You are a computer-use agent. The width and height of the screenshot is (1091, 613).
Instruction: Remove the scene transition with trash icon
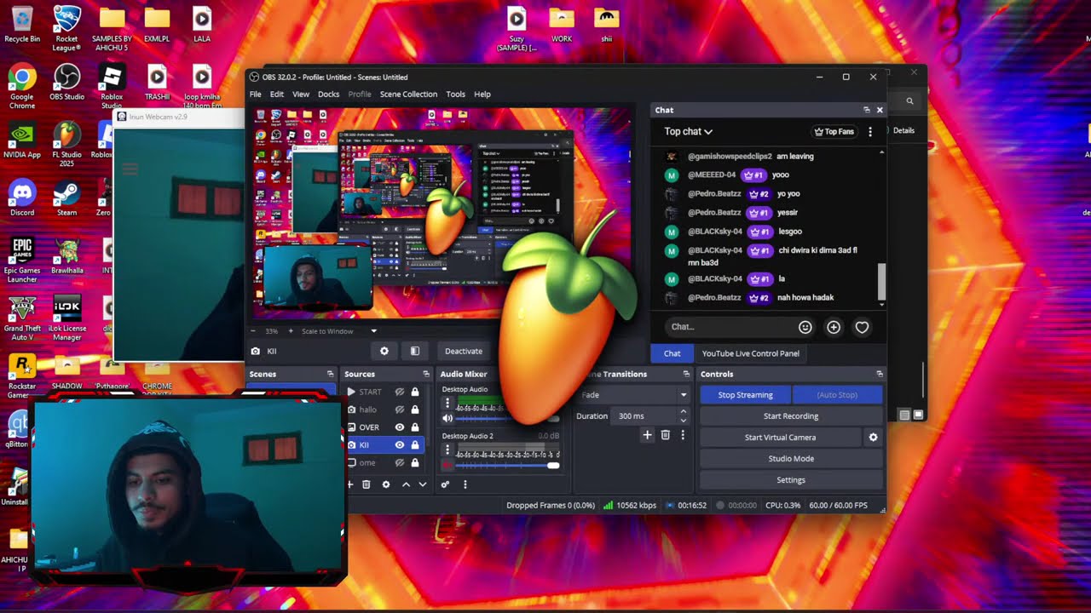666,435
